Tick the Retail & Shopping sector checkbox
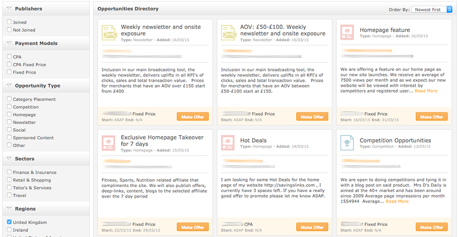 tap(9, 180)
